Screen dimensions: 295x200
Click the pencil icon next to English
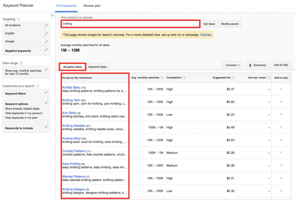[46, 33]
